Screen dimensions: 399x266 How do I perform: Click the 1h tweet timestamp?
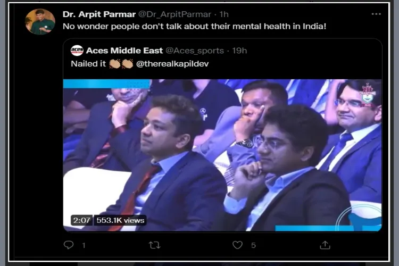(x=224, y=14)
